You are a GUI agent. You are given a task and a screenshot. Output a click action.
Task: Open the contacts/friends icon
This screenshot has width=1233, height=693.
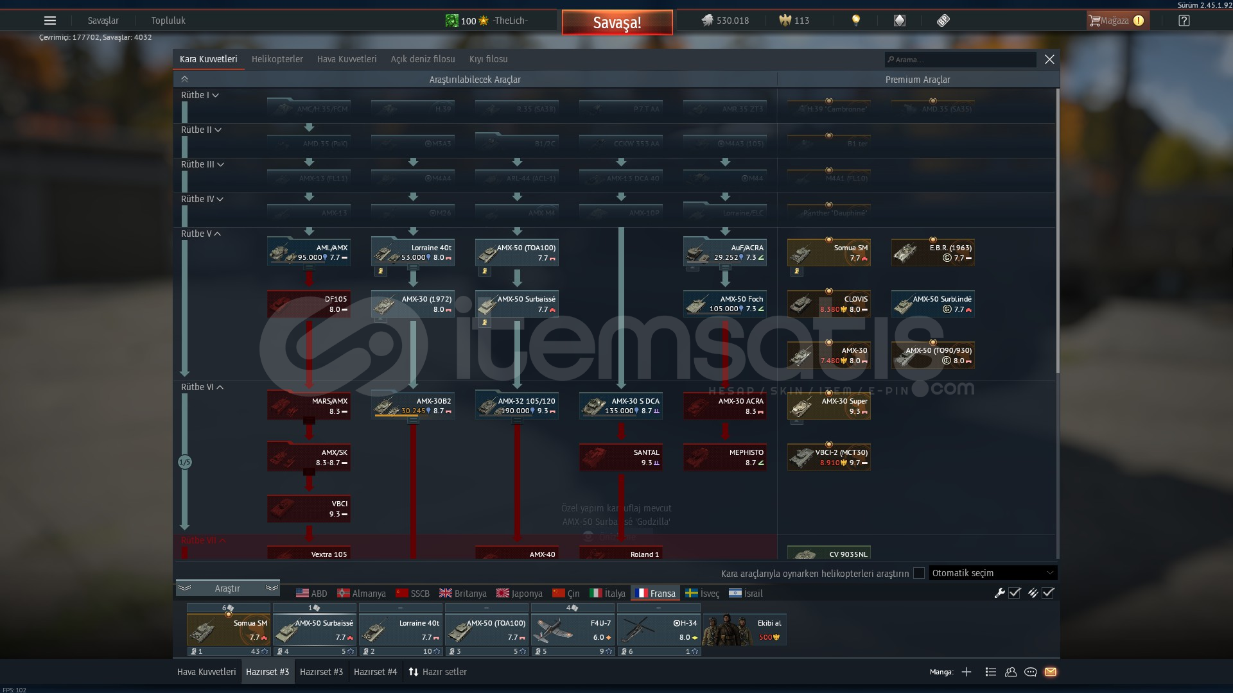(x=1011, y=672)
